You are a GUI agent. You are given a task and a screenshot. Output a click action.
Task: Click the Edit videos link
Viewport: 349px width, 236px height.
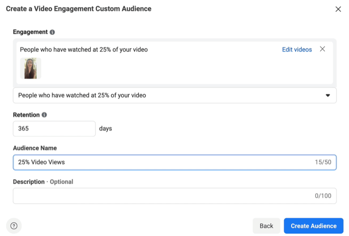coord(297,49)
